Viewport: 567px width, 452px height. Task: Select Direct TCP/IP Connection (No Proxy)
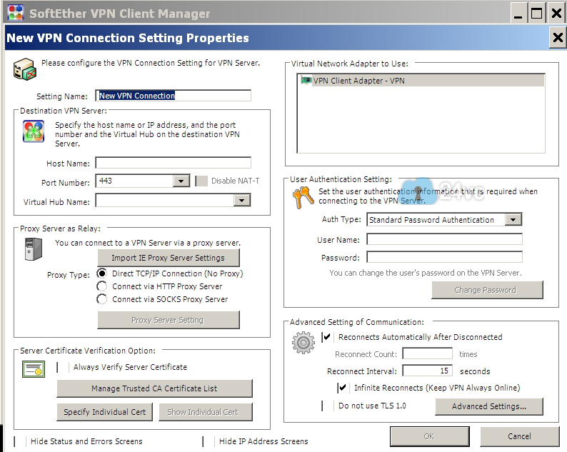(x=102, y=273)
